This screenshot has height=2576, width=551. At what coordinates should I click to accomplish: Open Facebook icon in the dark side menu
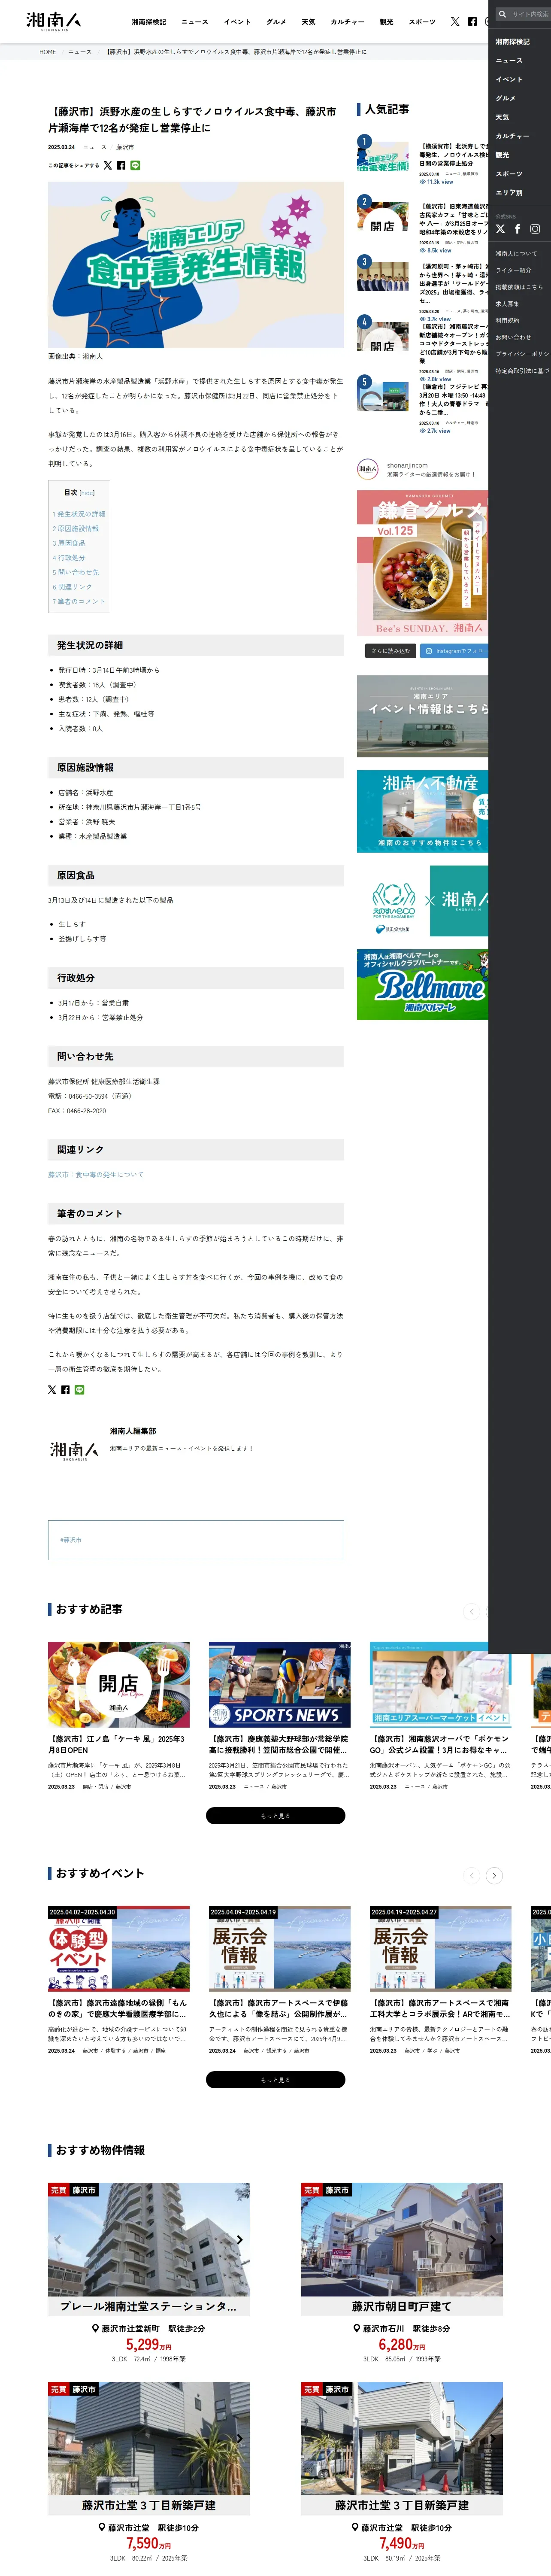coord(517,229)
